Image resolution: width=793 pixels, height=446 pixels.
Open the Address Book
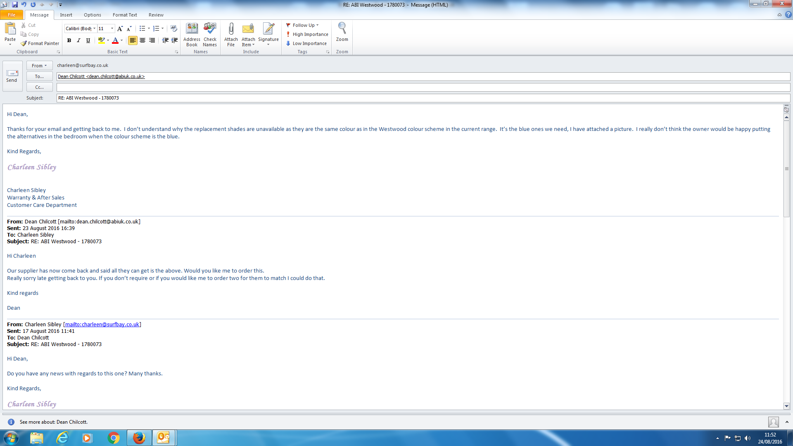(x=192, y=29)
